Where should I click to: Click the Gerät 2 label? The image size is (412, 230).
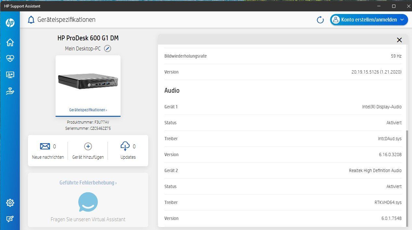[x=171, y=170]
